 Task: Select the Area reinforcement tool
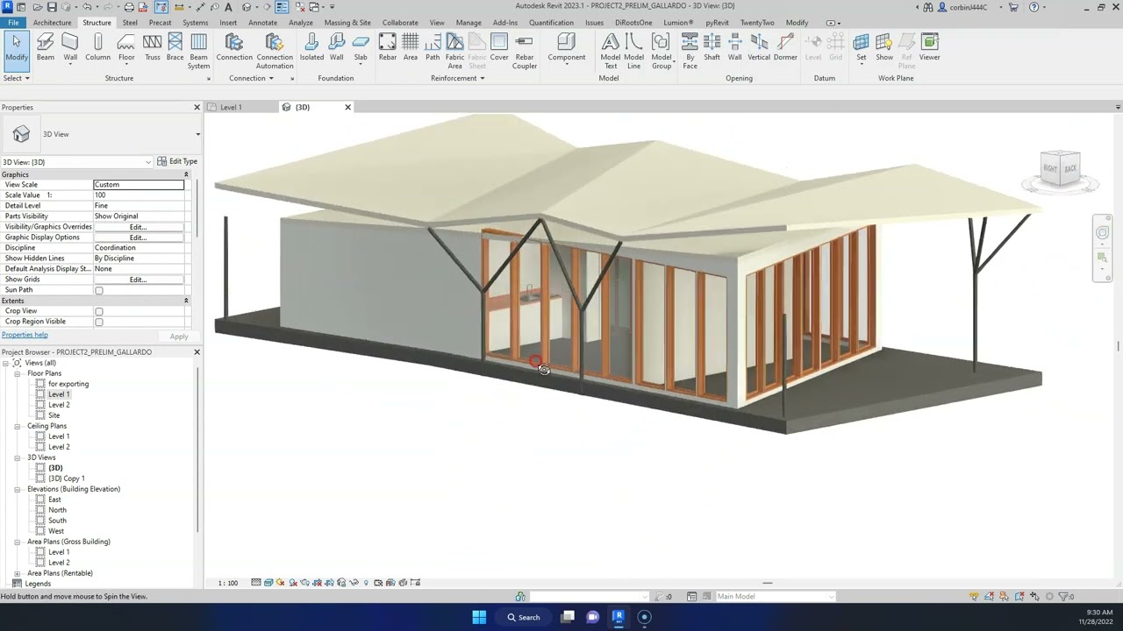coord(411,47)
